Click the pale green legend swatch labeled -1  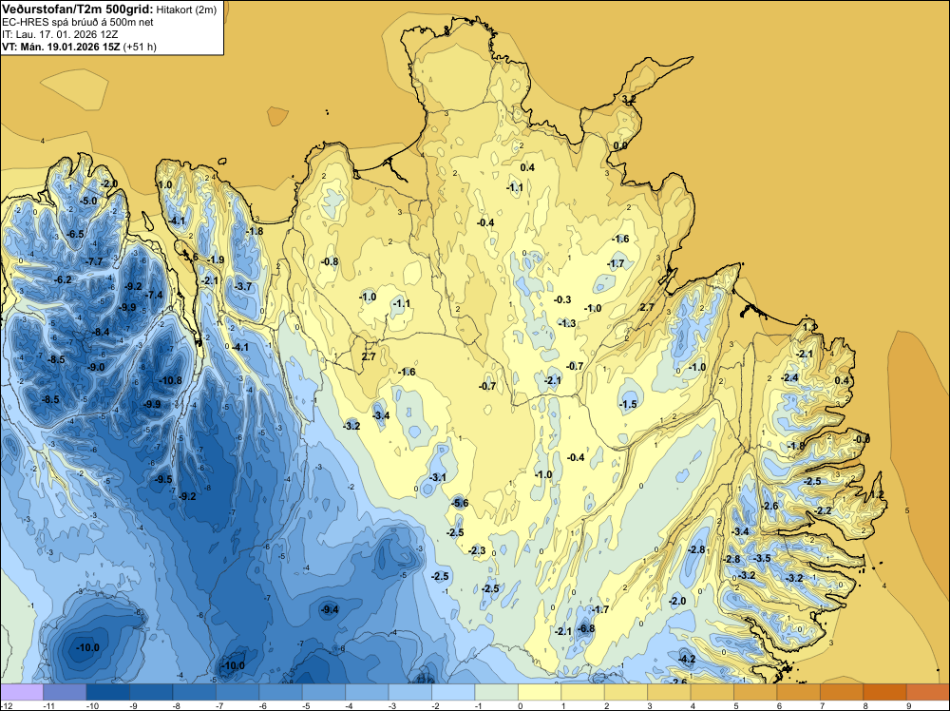click(496, 692)
